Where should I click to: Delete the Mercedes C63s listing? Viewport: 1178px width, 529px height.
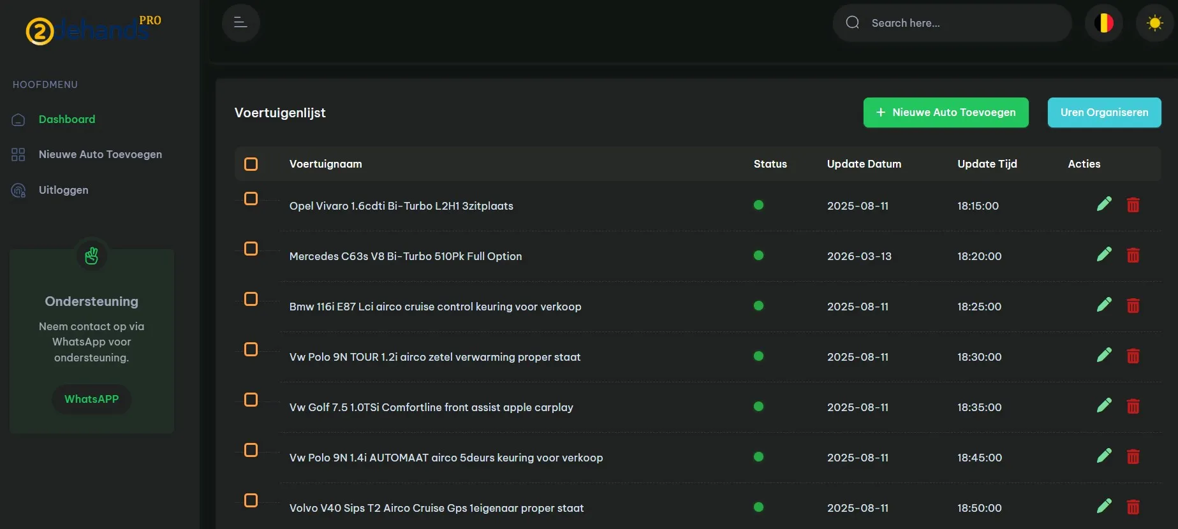pos(1133,256)
